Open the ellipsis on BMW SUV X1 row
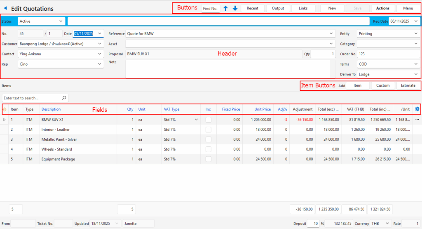Viewport: 422px width, 229px height. click(417, 120)
